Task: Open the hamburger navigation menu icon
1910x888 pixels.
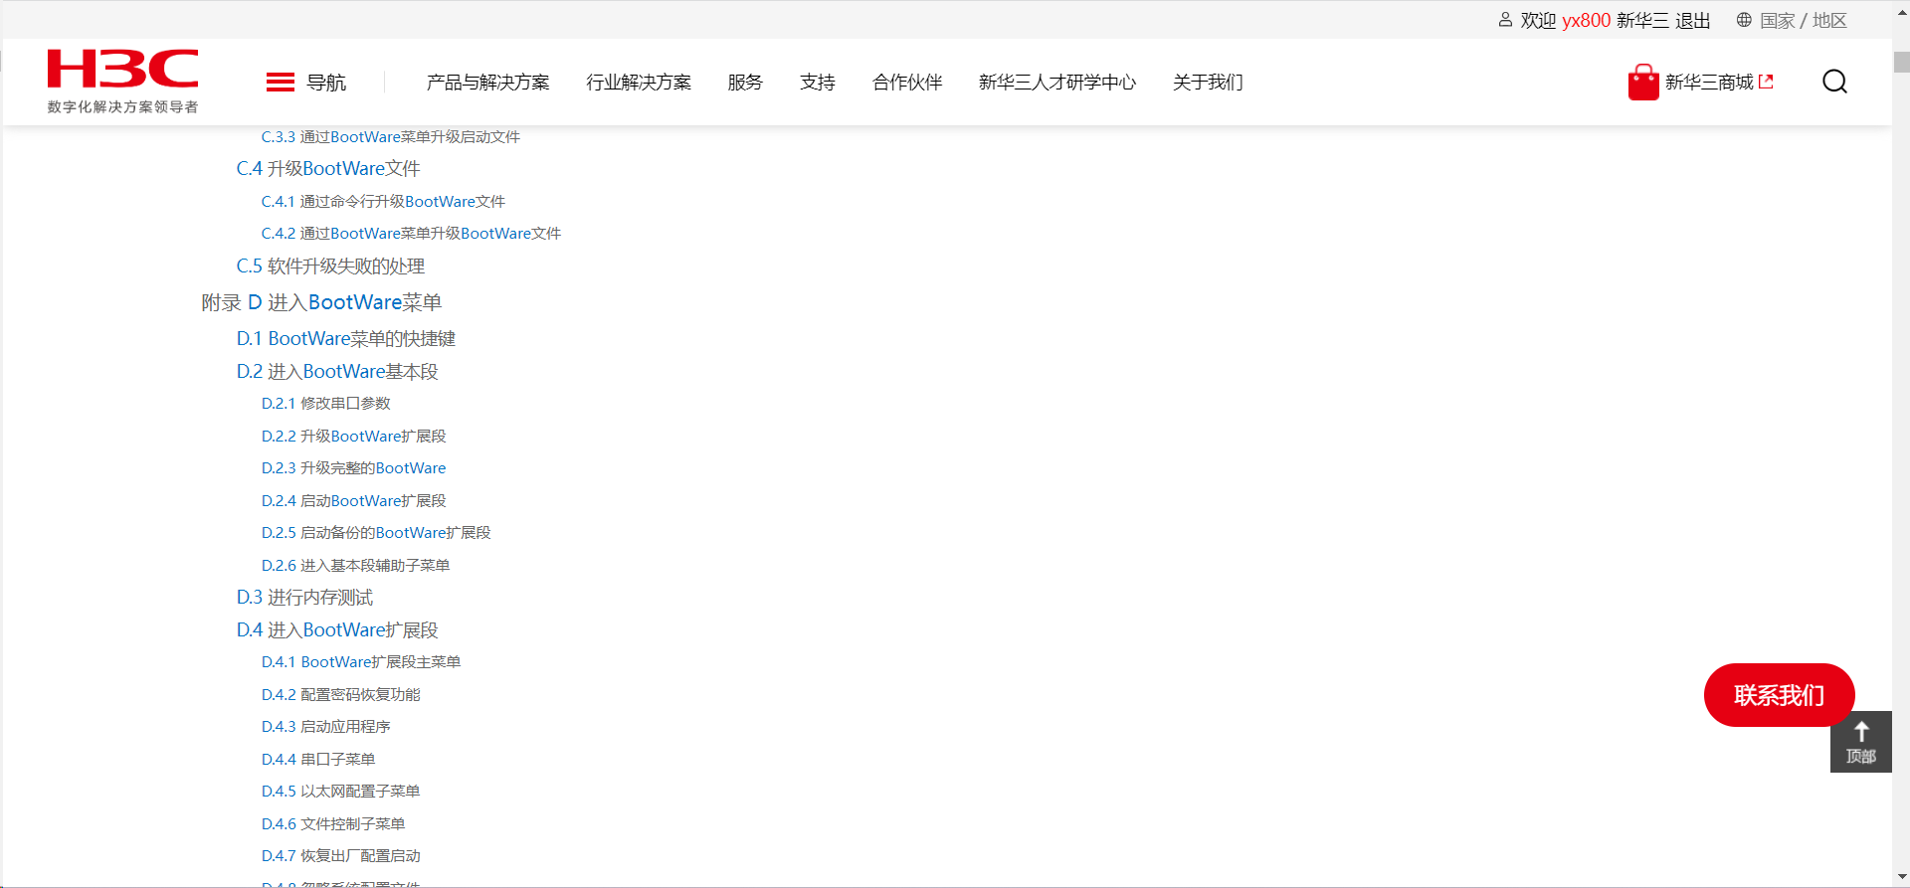Action: pos(281,83)
